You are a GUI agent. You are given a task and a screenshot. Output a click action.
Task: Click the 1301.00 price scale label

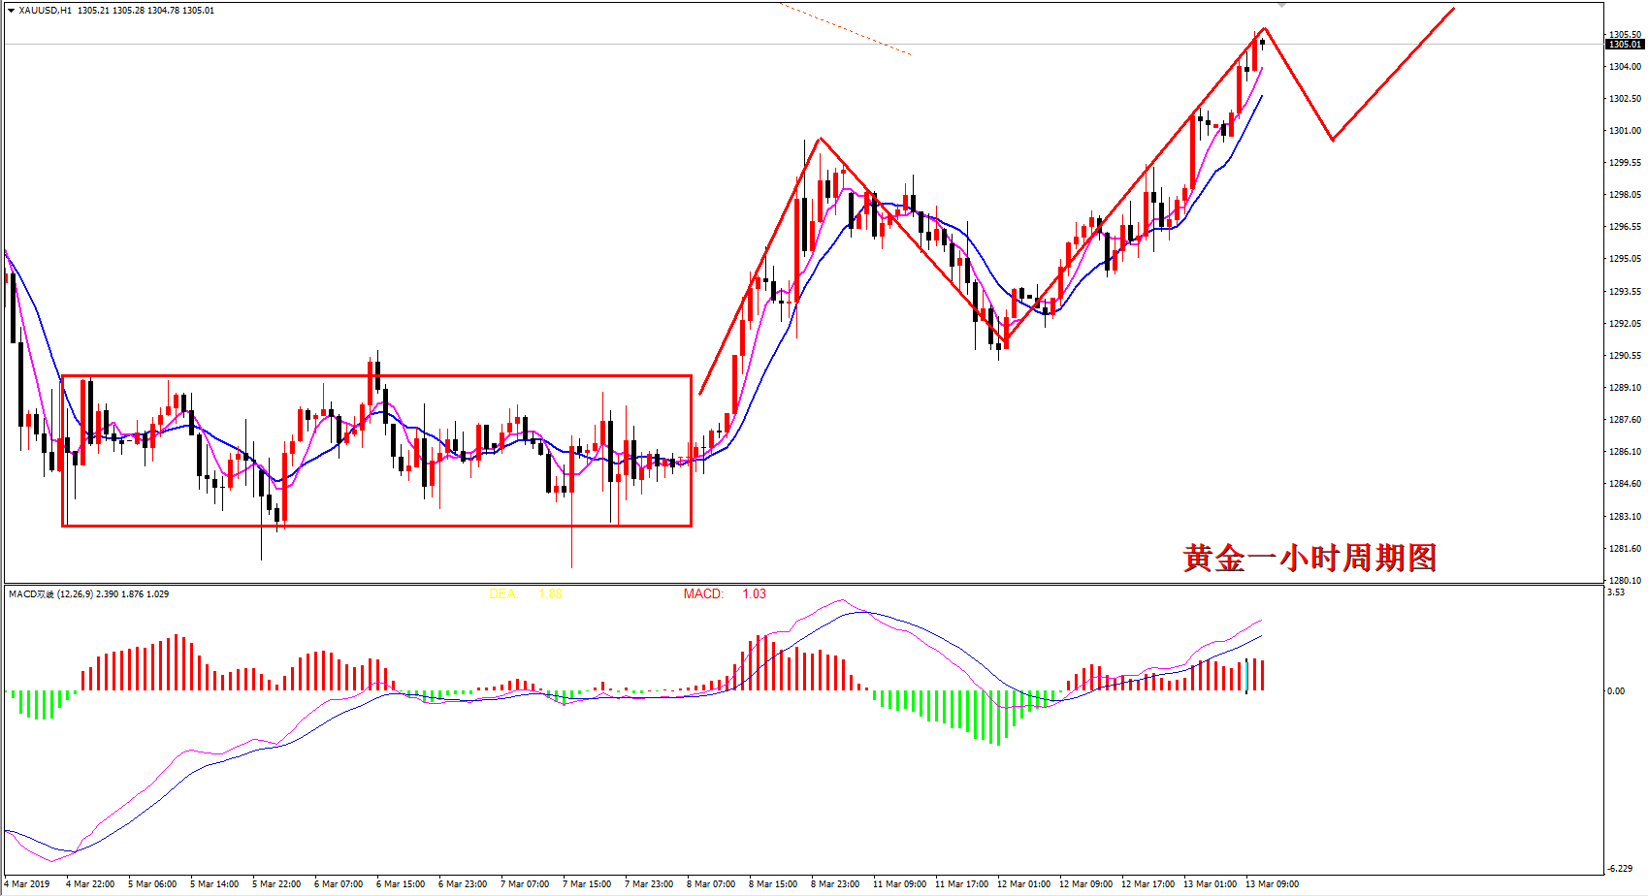coord(1625,131)
